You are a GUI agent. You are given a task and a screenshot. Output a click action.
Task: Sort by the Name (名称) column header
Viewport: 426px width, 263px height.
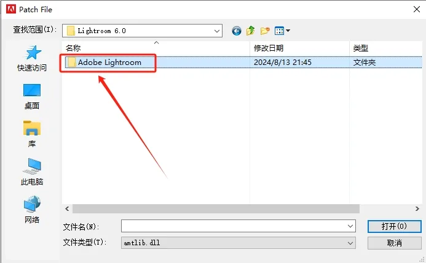tap(156, 48)
